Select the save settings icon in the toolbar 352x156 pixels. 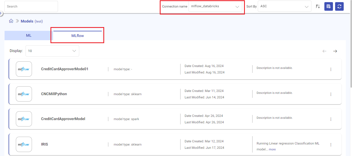pyautogui.click(x=328, y=6)
